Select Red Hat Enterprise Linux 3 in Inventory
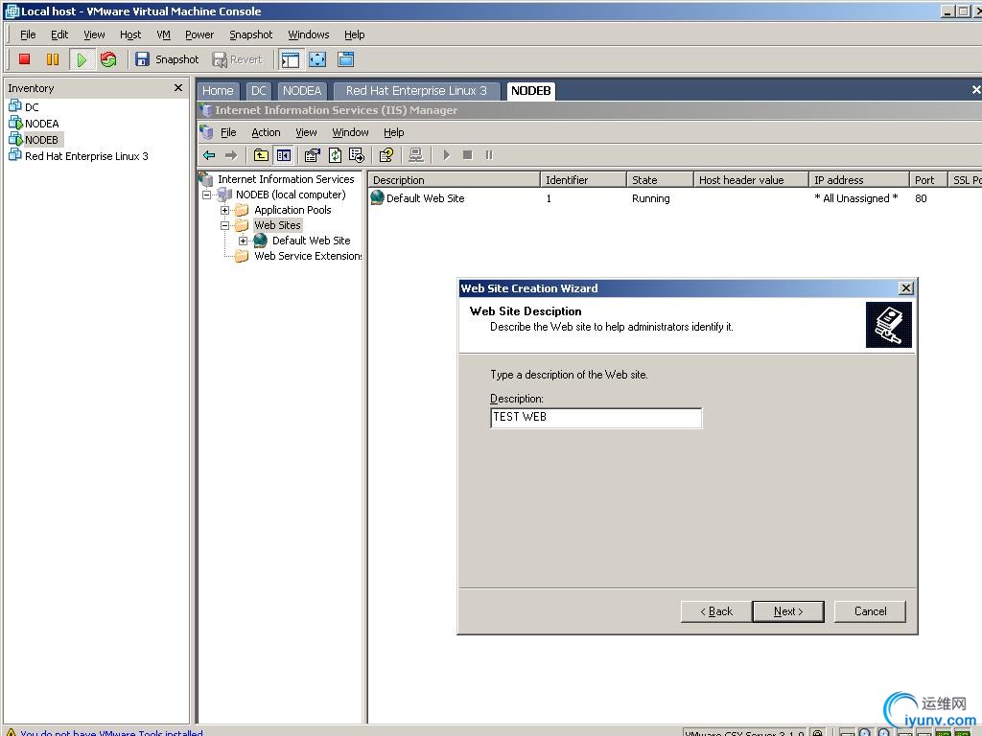The width and height of the screenshot is (982, 736). (86, 156)
